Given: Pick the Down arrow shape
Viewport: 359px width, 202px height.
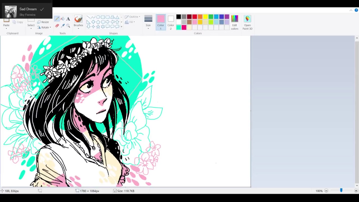Looking at the screenshot, I should (88, 27).
